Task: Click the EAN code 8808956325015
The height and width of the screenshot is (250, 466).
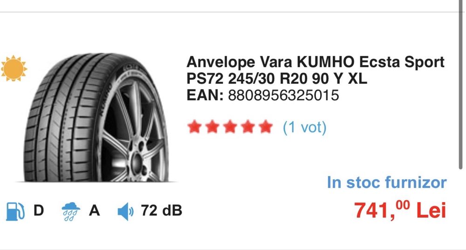Action: click(x=283, y=95)
